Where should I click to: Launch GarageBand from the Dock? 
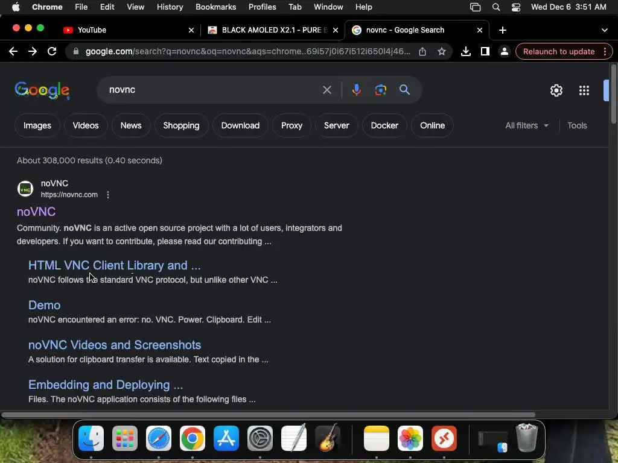coord(328,438)
